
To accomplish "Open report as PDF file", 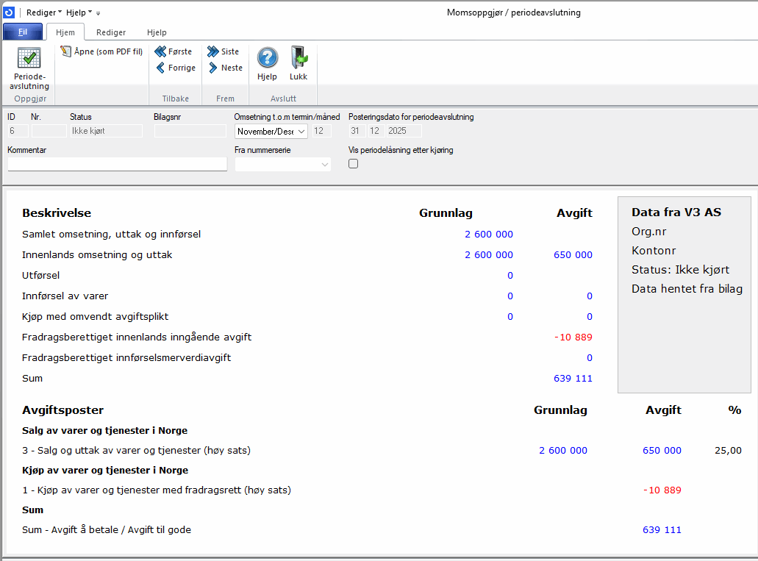I will coord(102,51).
